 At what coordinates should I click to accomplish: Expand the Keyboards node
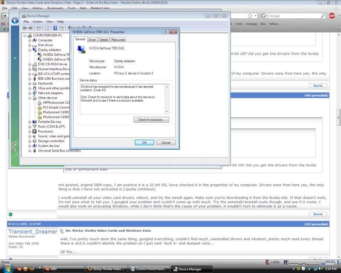tap(29, 84)
